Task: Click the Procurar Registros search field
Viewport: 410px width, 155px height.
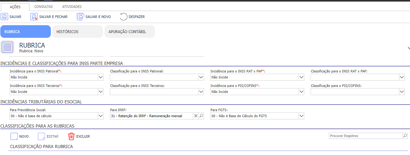Action: (365, 136)
